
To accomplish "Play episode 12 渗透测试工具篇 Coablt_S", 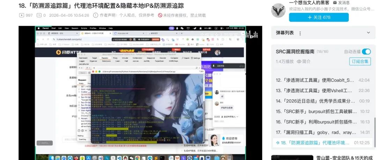I will tap(323, 80).
